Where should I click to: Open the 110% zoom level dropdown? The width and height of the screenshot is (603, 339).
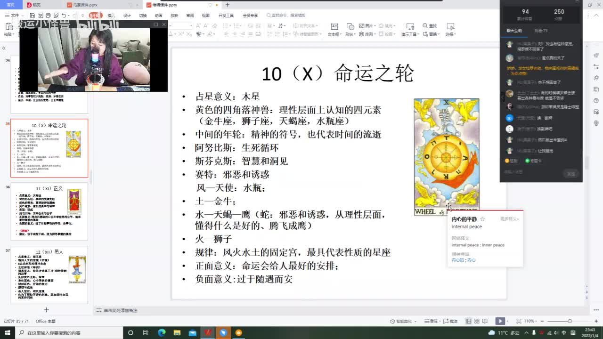[x=530, y=321]
